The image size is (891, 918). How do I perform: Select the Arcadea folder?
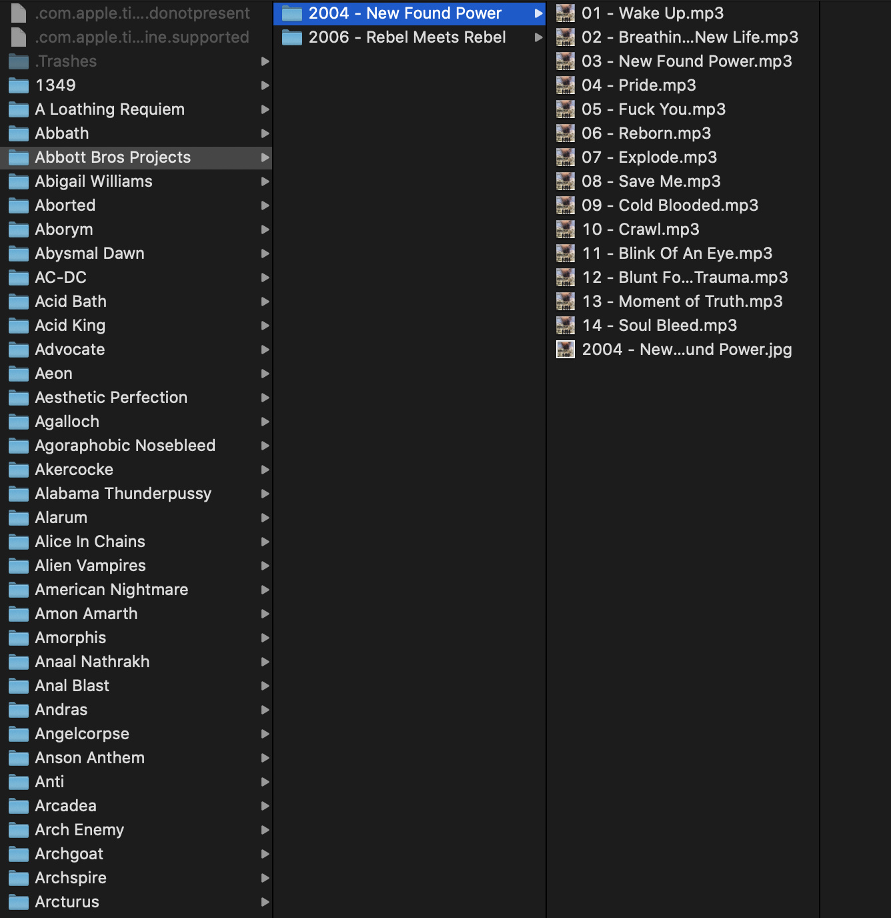pyautogui.click(x=136, y=806)
